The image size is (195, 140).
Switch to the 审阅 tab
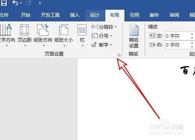[174, 15]
